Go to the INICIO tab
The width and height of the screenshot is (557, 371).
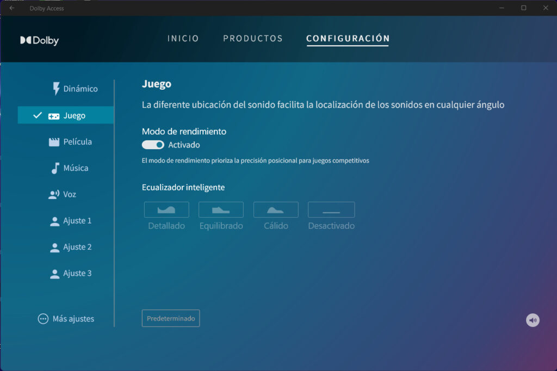click(183, 39)
